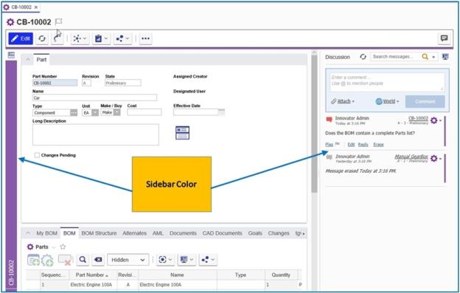Click the monitor icon at Discussion top right
This screenshot has width=460, height=293.
445,57
